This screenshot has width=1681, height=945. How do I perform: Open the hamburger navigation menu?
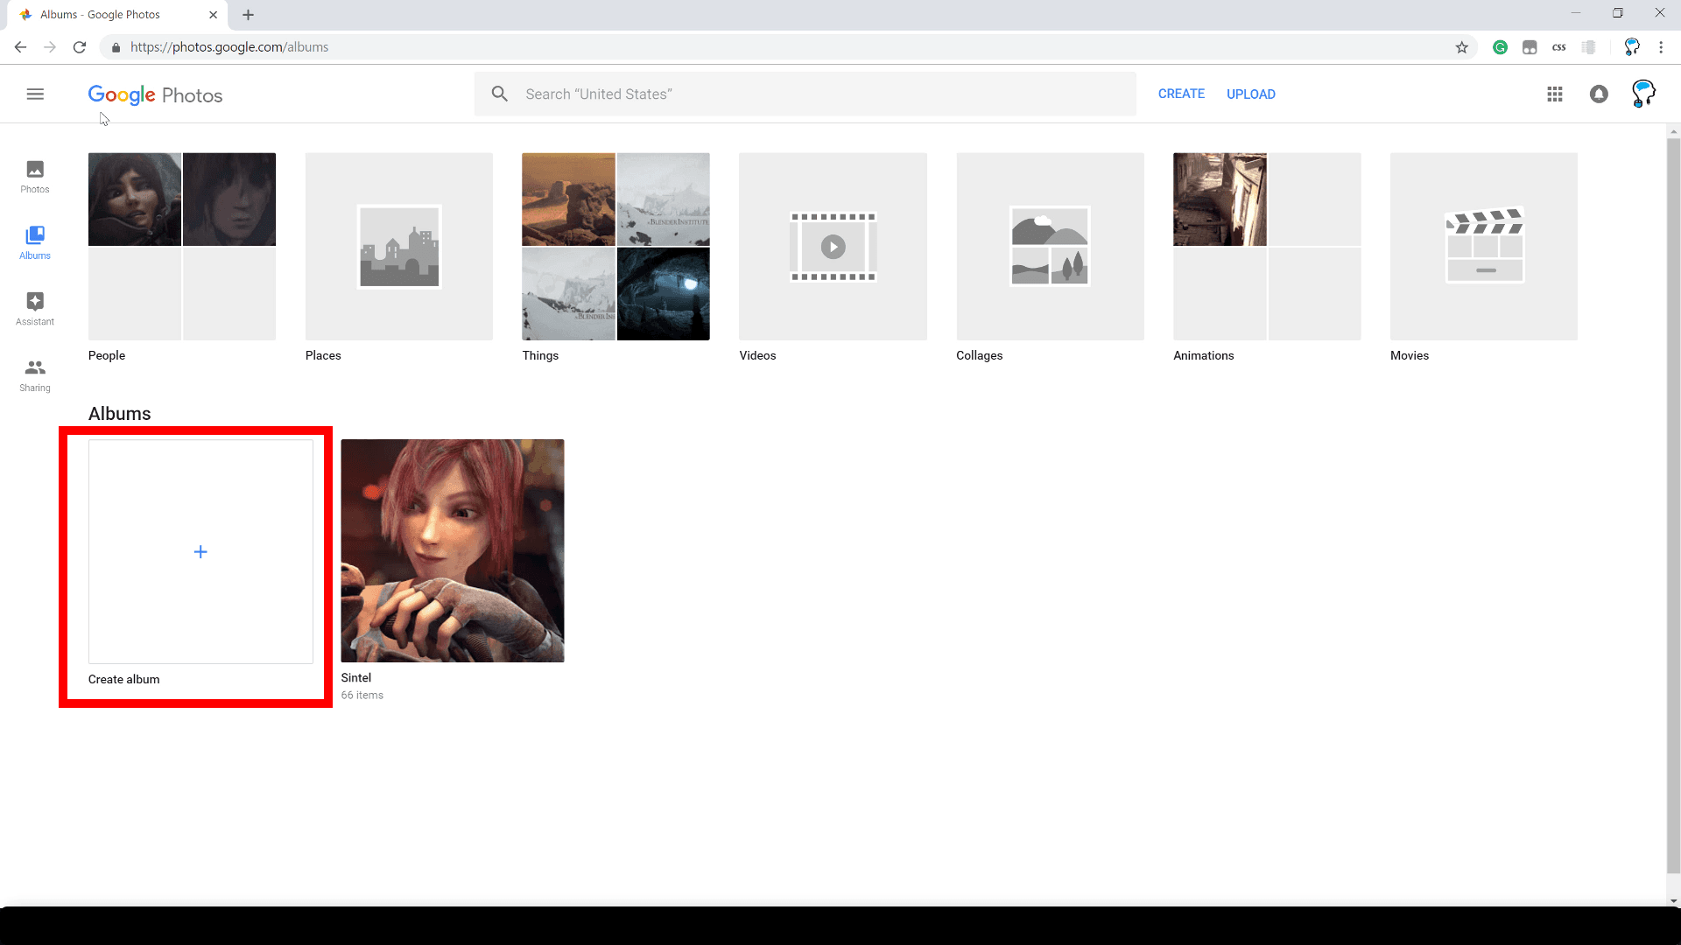tap(35, 94)
